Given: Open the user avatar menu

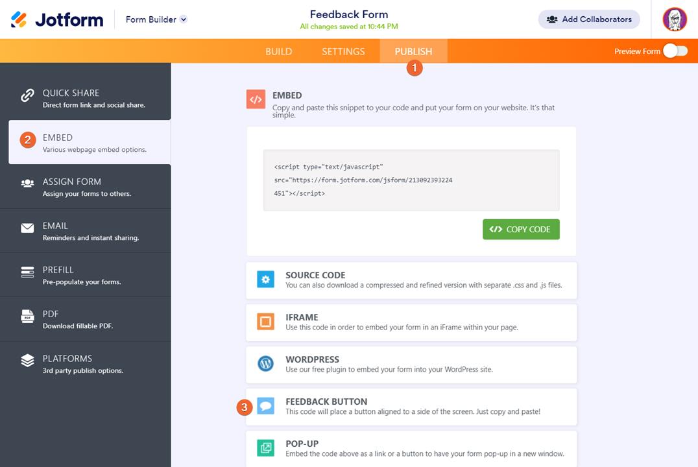Looking at the screenshot, I should point(675,19).
